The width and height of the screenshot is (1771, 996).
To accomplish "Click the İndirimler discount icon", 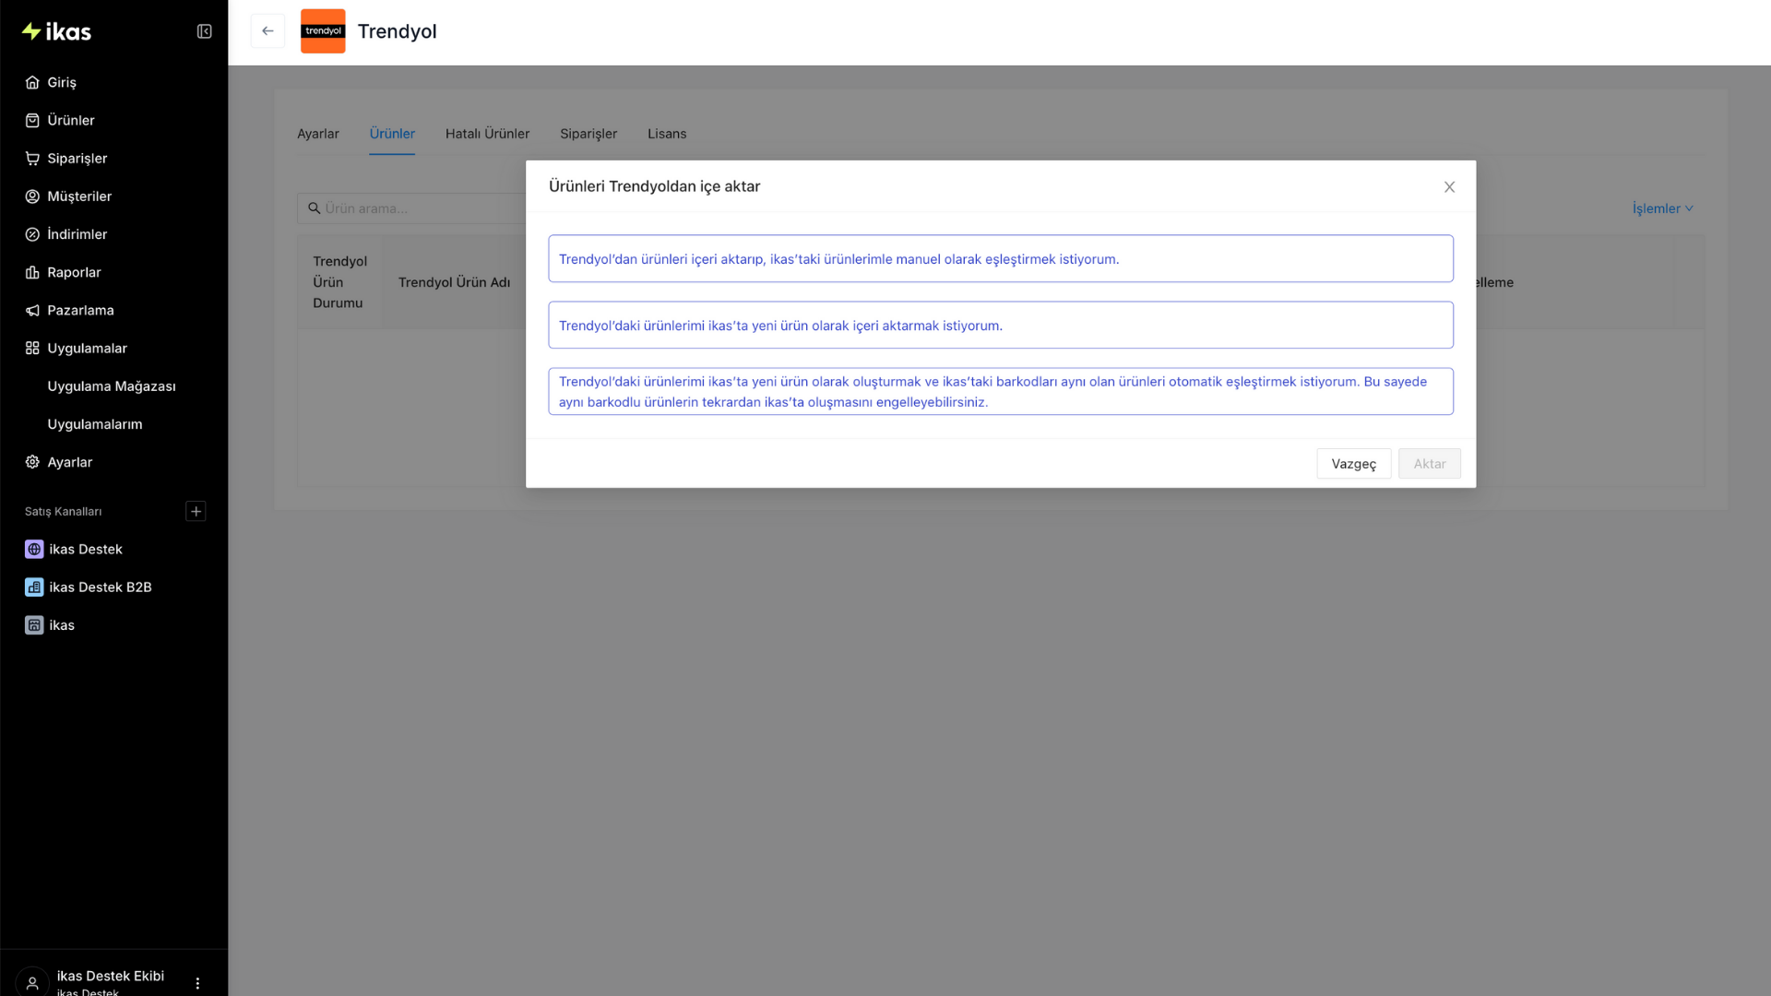I will point(32,234).
